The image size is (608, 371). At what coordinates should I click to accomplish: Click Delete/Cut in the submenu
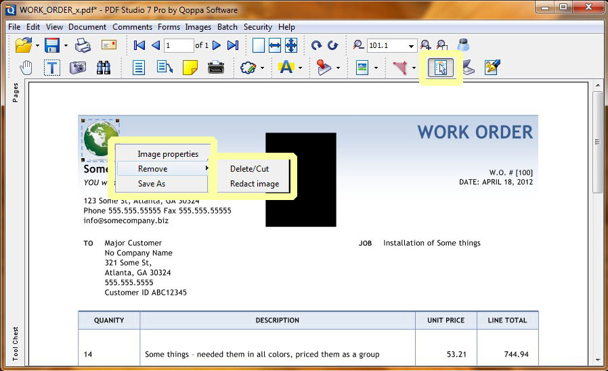(x=249, y=169)
